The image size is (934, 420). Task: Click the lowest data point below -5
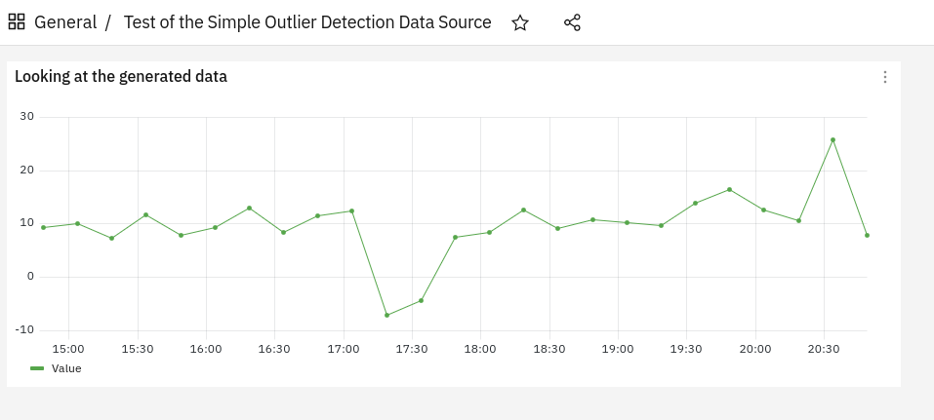[386, 316]
